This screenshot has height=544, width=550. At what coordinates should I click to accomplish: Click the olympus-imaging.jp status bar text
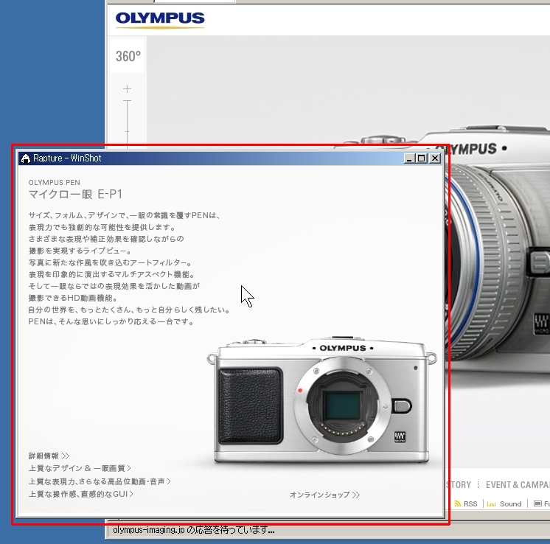coord(194,530)
